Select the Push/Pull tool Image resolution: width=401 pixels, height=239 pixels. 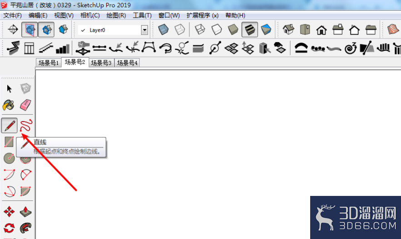tap(25, 212)
